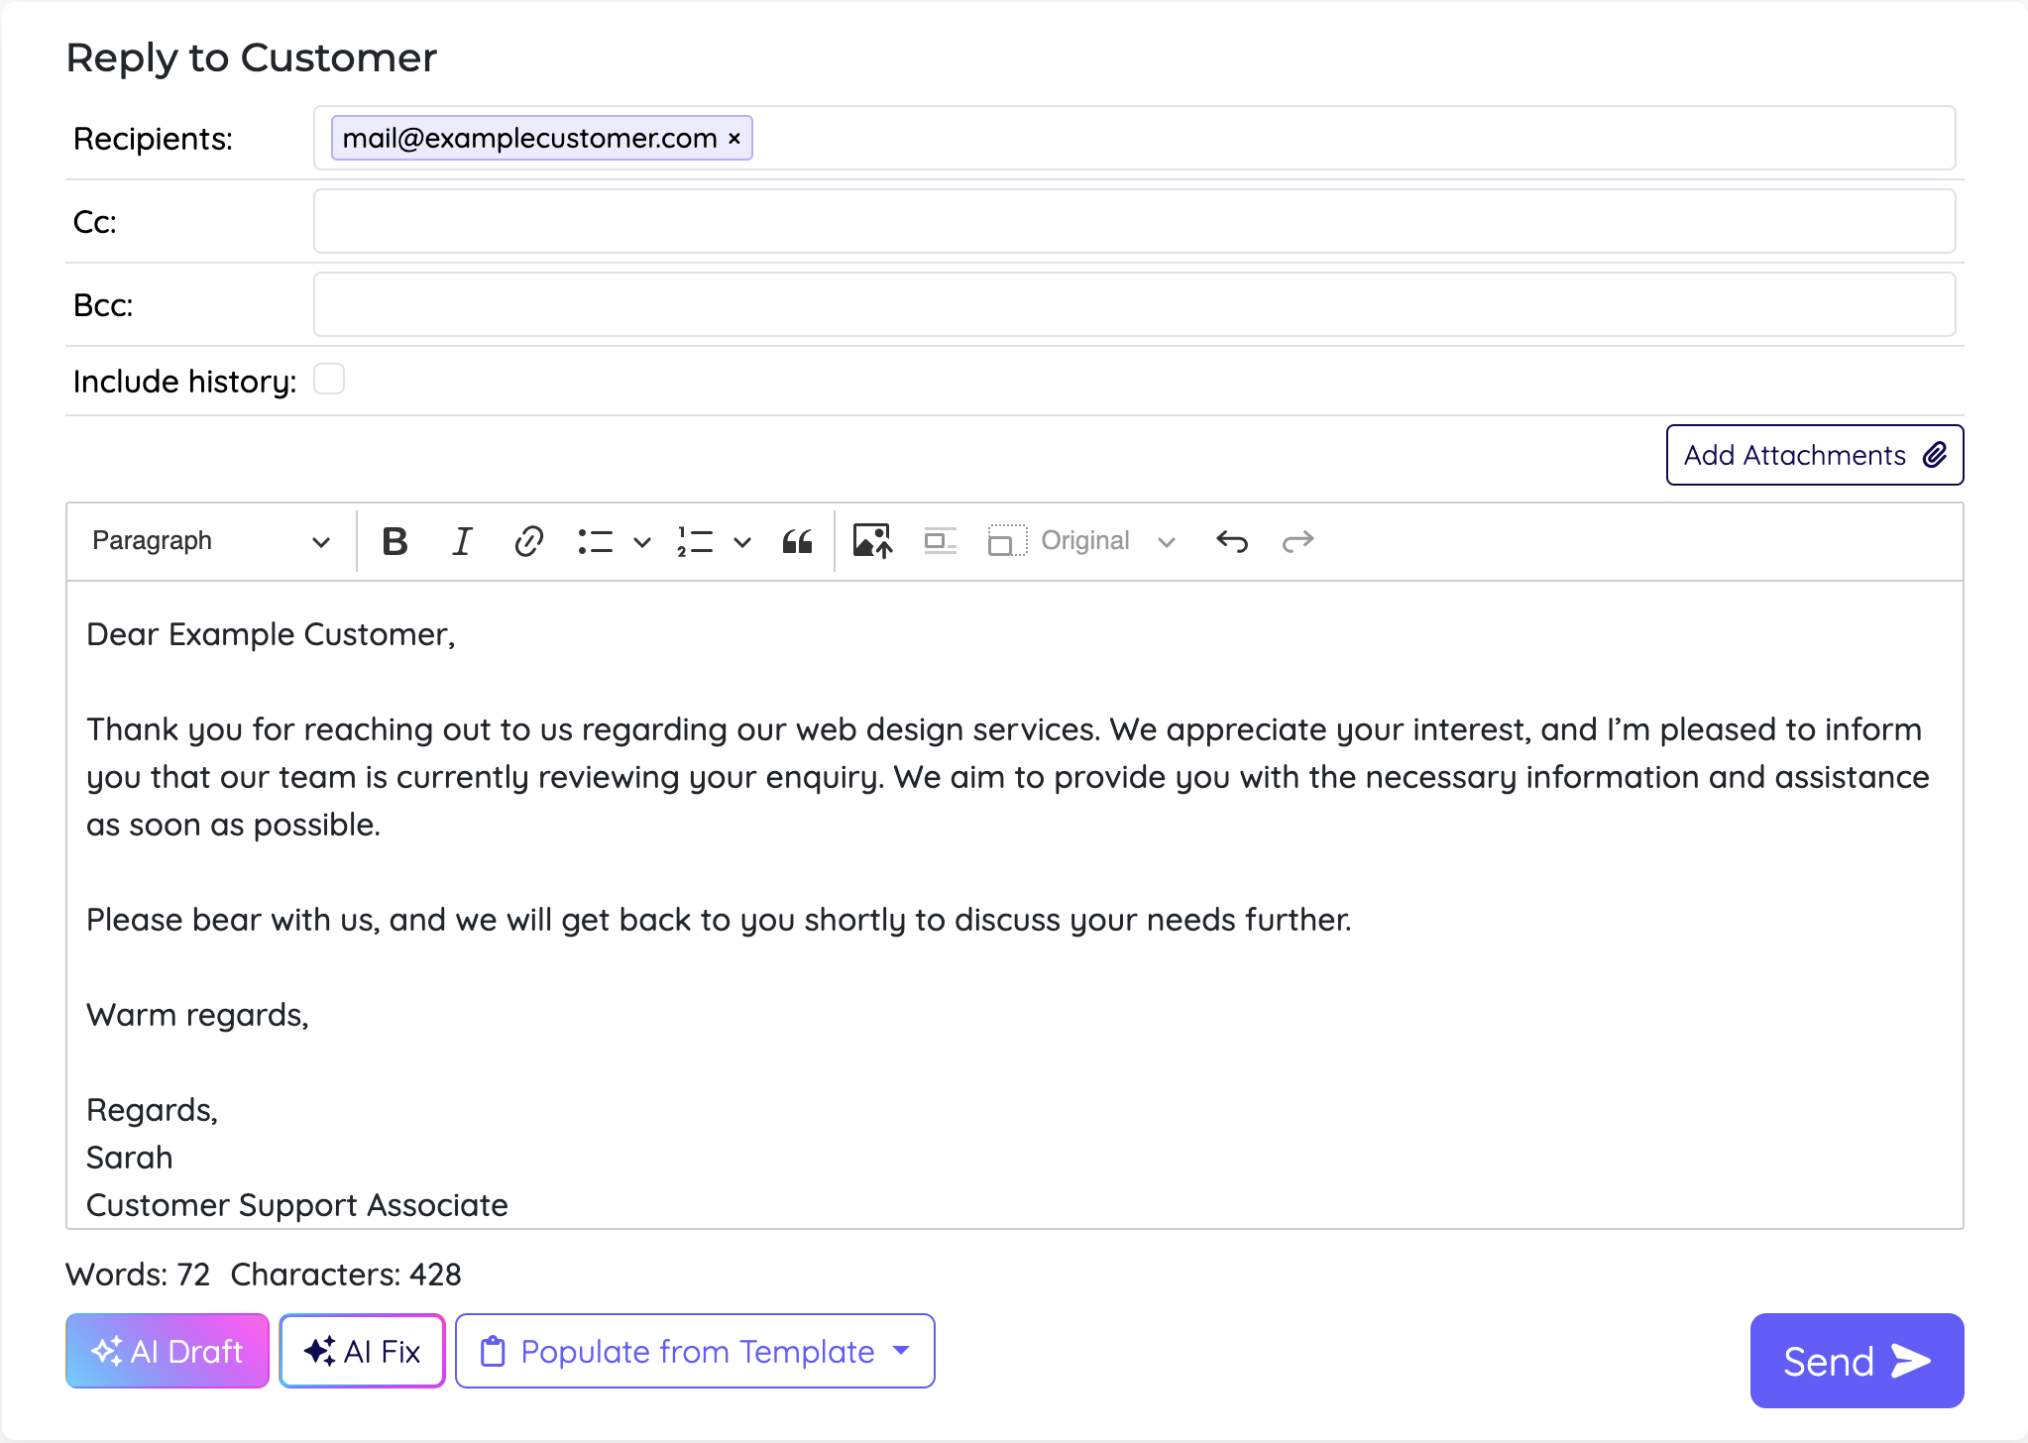Click the Add Attachments button
Image resolution: width=2028 pixels, height=1443 pixels.
tap(1815, 455)
